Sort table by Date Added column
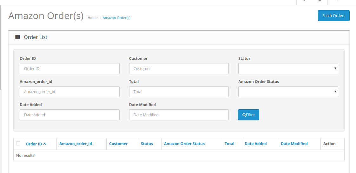 pyautogui.click(x=255, y=144)
